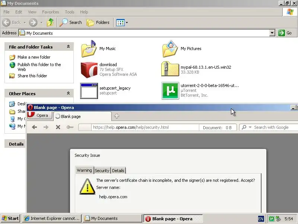Image resolution: width=298 pixels, height=224 pixels.
Task: Select the uTorrent installer icon
Action: click(x=170, y=91)
